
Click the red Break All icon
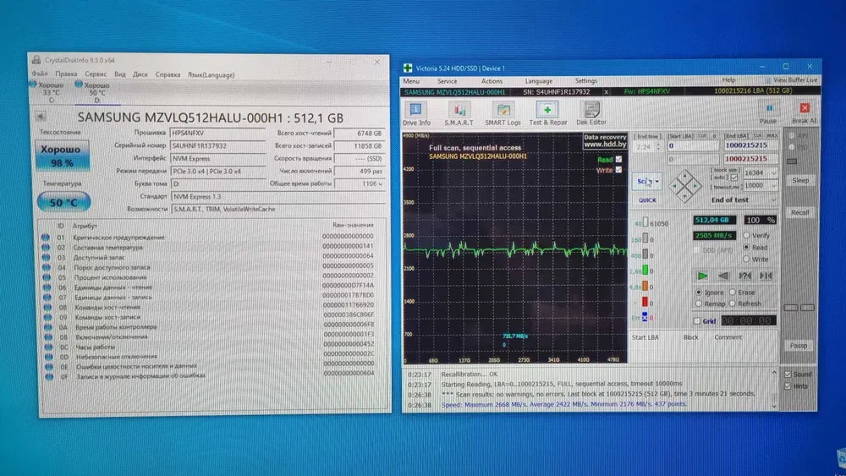tap(805, 108)
